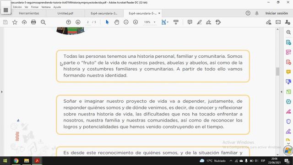This screenshot has height=165, width=293.
Task: Close the Exp4-secundaria-5 tab
Action: 159,13
